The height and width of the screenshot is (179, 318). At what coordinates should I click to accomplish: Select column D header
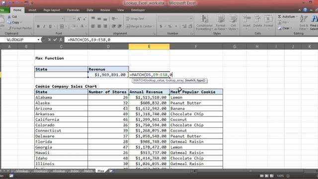[x=108, y=46]
